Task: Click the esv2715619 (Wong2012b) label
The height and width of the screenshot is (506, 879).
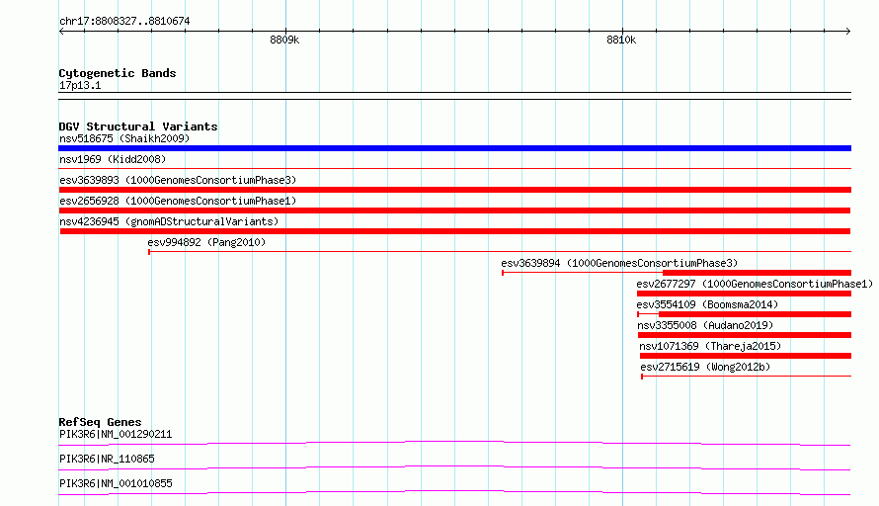Action: point(705,367)
